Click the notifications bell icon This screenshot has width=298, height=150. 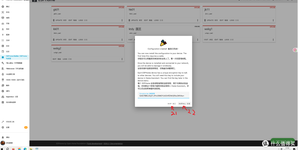click(3, 137)
